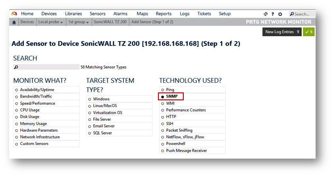
Task: Click the New Log Entries button
Action: pyautogui.click(x=282, y=32)
